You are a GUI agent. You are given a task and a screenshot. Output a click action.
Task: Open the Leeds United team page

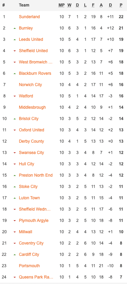click(x=31, y=39)
